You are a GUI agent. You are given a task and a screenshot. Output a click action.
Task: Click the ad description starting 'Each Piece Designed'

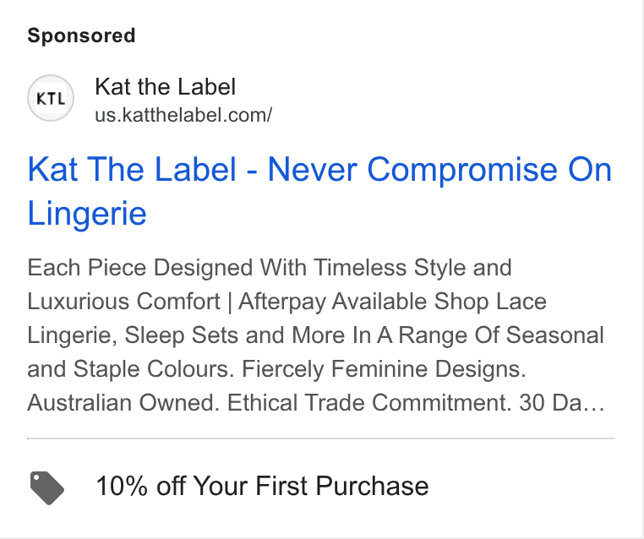pyautogui.click(x=316, y=335)
